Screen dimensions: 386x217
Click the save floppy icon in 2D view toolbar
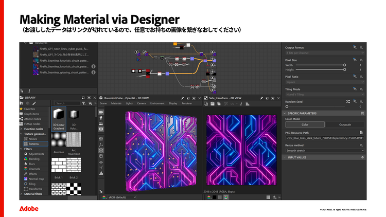click(213, 104)
